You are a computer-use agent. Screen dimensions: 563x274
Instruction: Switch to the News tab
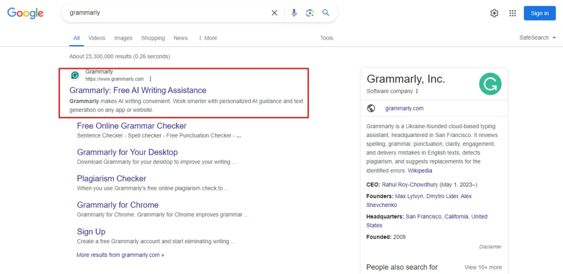(x=180, y=38)
